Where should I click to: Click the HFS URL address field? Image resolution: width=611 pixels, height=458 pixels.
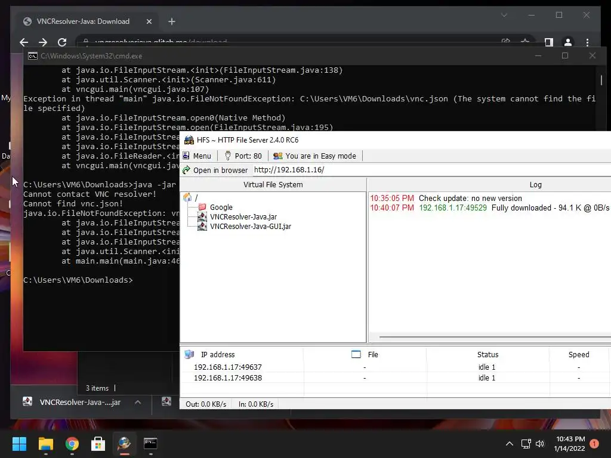(x=432, y=170)
